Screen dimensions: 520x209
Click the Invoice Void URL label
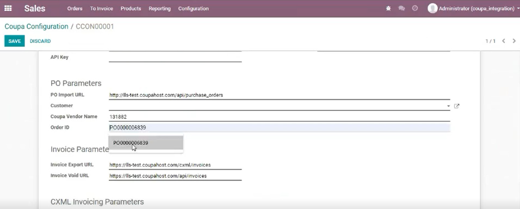coord(70,175)
